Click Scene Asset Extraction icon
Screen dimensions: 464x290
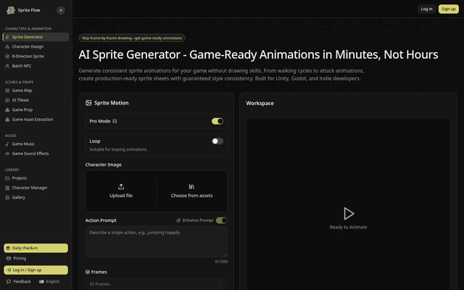pyautogui.click(x=7, y=120)
